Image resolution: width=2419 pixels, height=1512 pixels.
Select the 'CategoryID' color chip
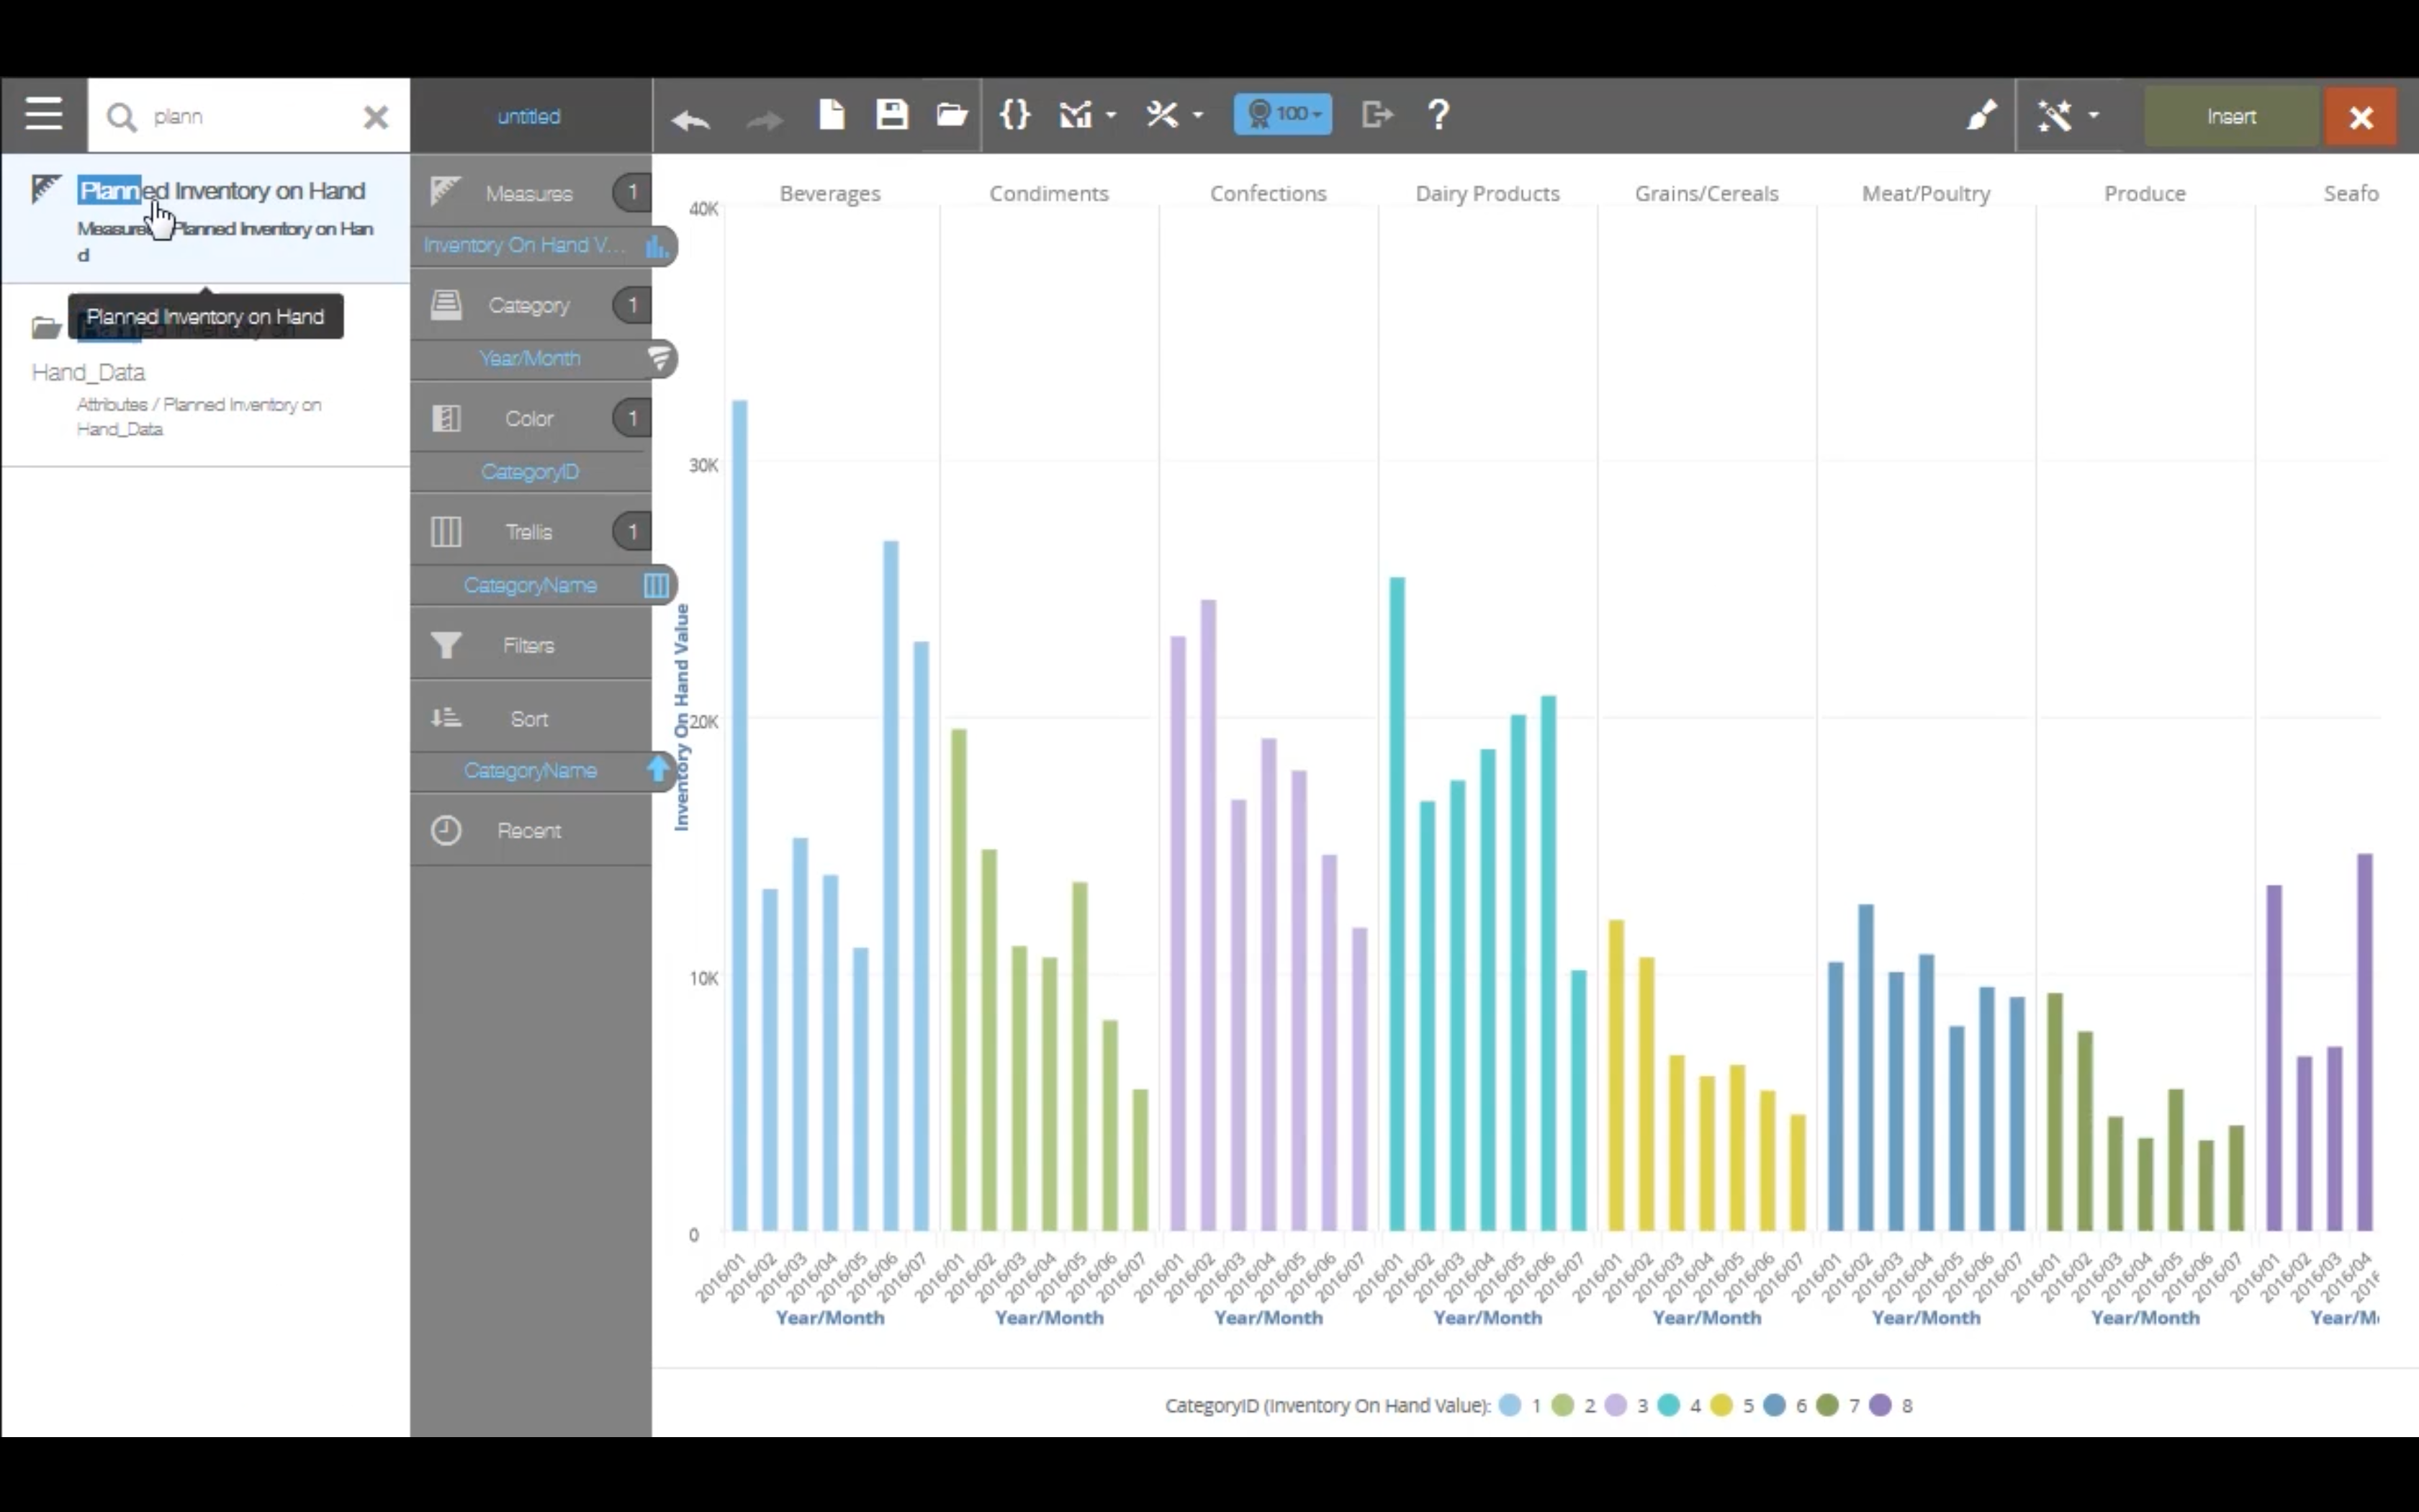(528, 471)
